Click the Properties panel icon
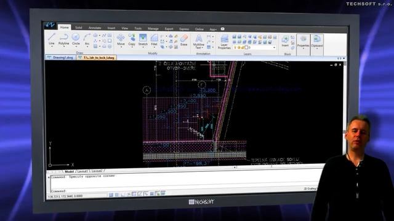 point(303,39)
